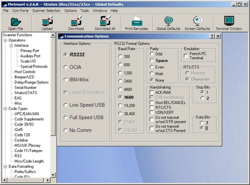Select Beeper/LED tree item
This screenshot has width=250, height=185.
coord(24,77)
